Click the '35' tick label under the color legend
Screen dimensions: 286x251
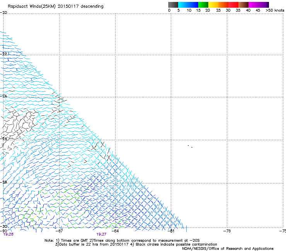(x=238, y=10)
